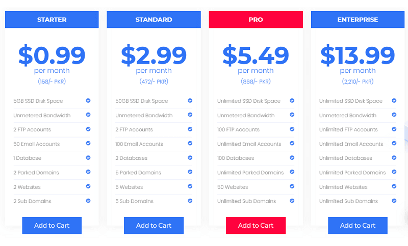
Task: Click checkmark beside Starter 2 Parked Domains
Action: 88,172
